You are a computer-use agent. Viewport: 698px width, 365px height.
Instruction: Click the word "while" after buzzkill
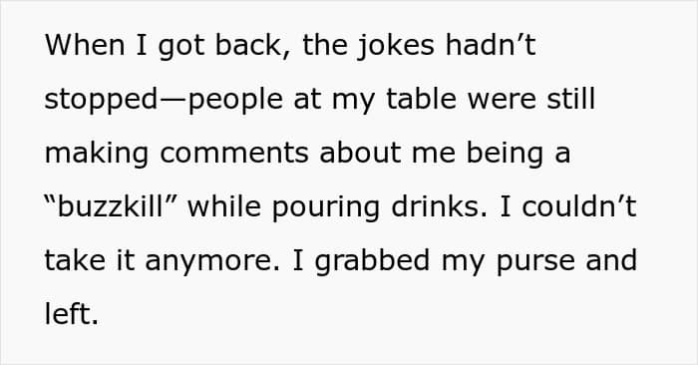[224, 206]
